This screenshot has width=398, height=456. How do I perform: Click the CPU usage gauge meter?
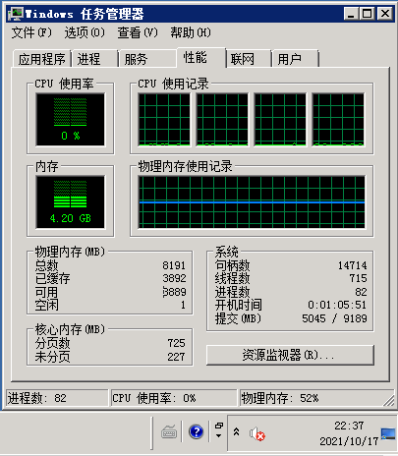pos(71,120)
